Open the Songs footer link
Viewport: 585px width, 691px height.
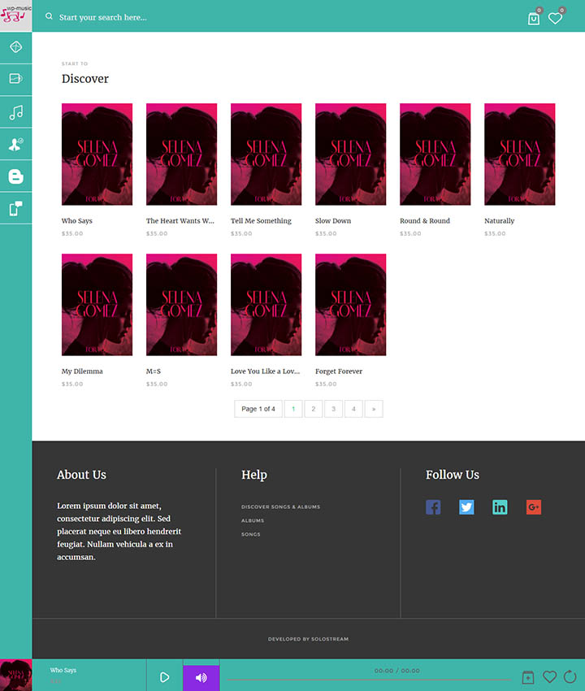pos(250,534)
